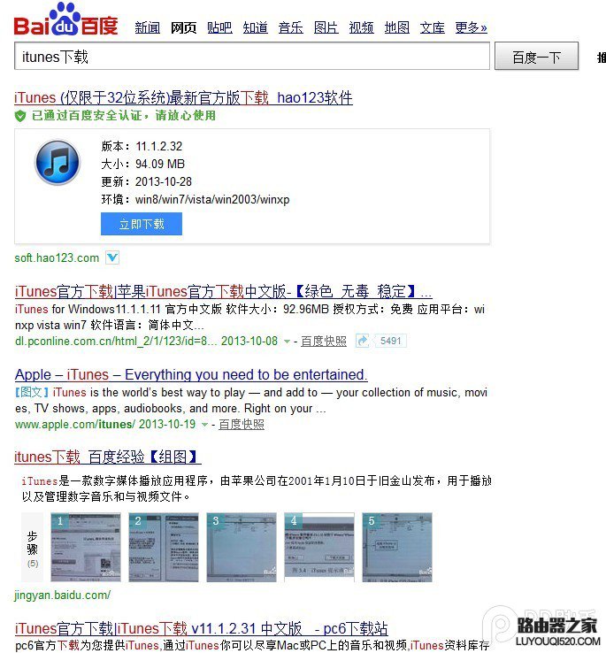Viewport: 606px width, 653px height.
Task: Click the 立即下载 download button
Action: pyautogui.click(x=142, y=224)
